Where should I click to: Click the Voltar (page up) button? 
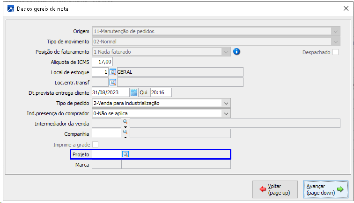click(275, 189)
